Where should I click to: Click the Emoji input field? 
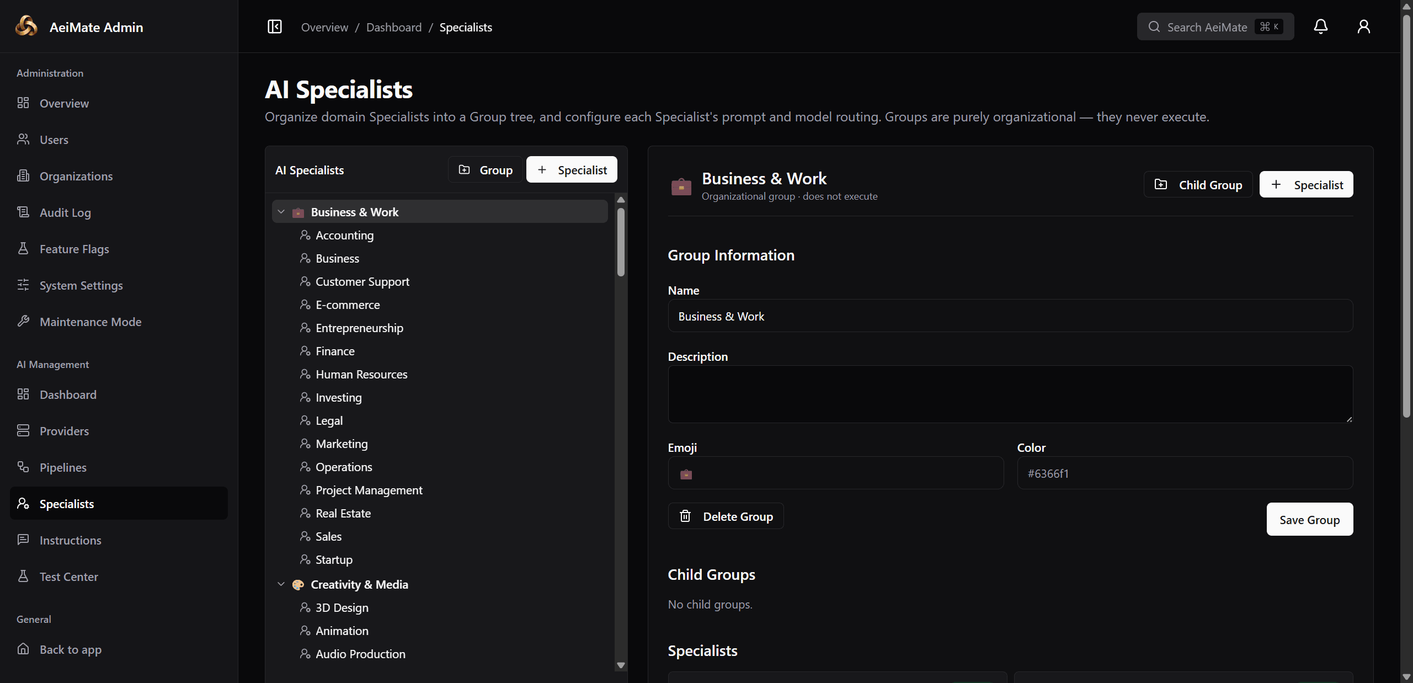tap(835, 473)
